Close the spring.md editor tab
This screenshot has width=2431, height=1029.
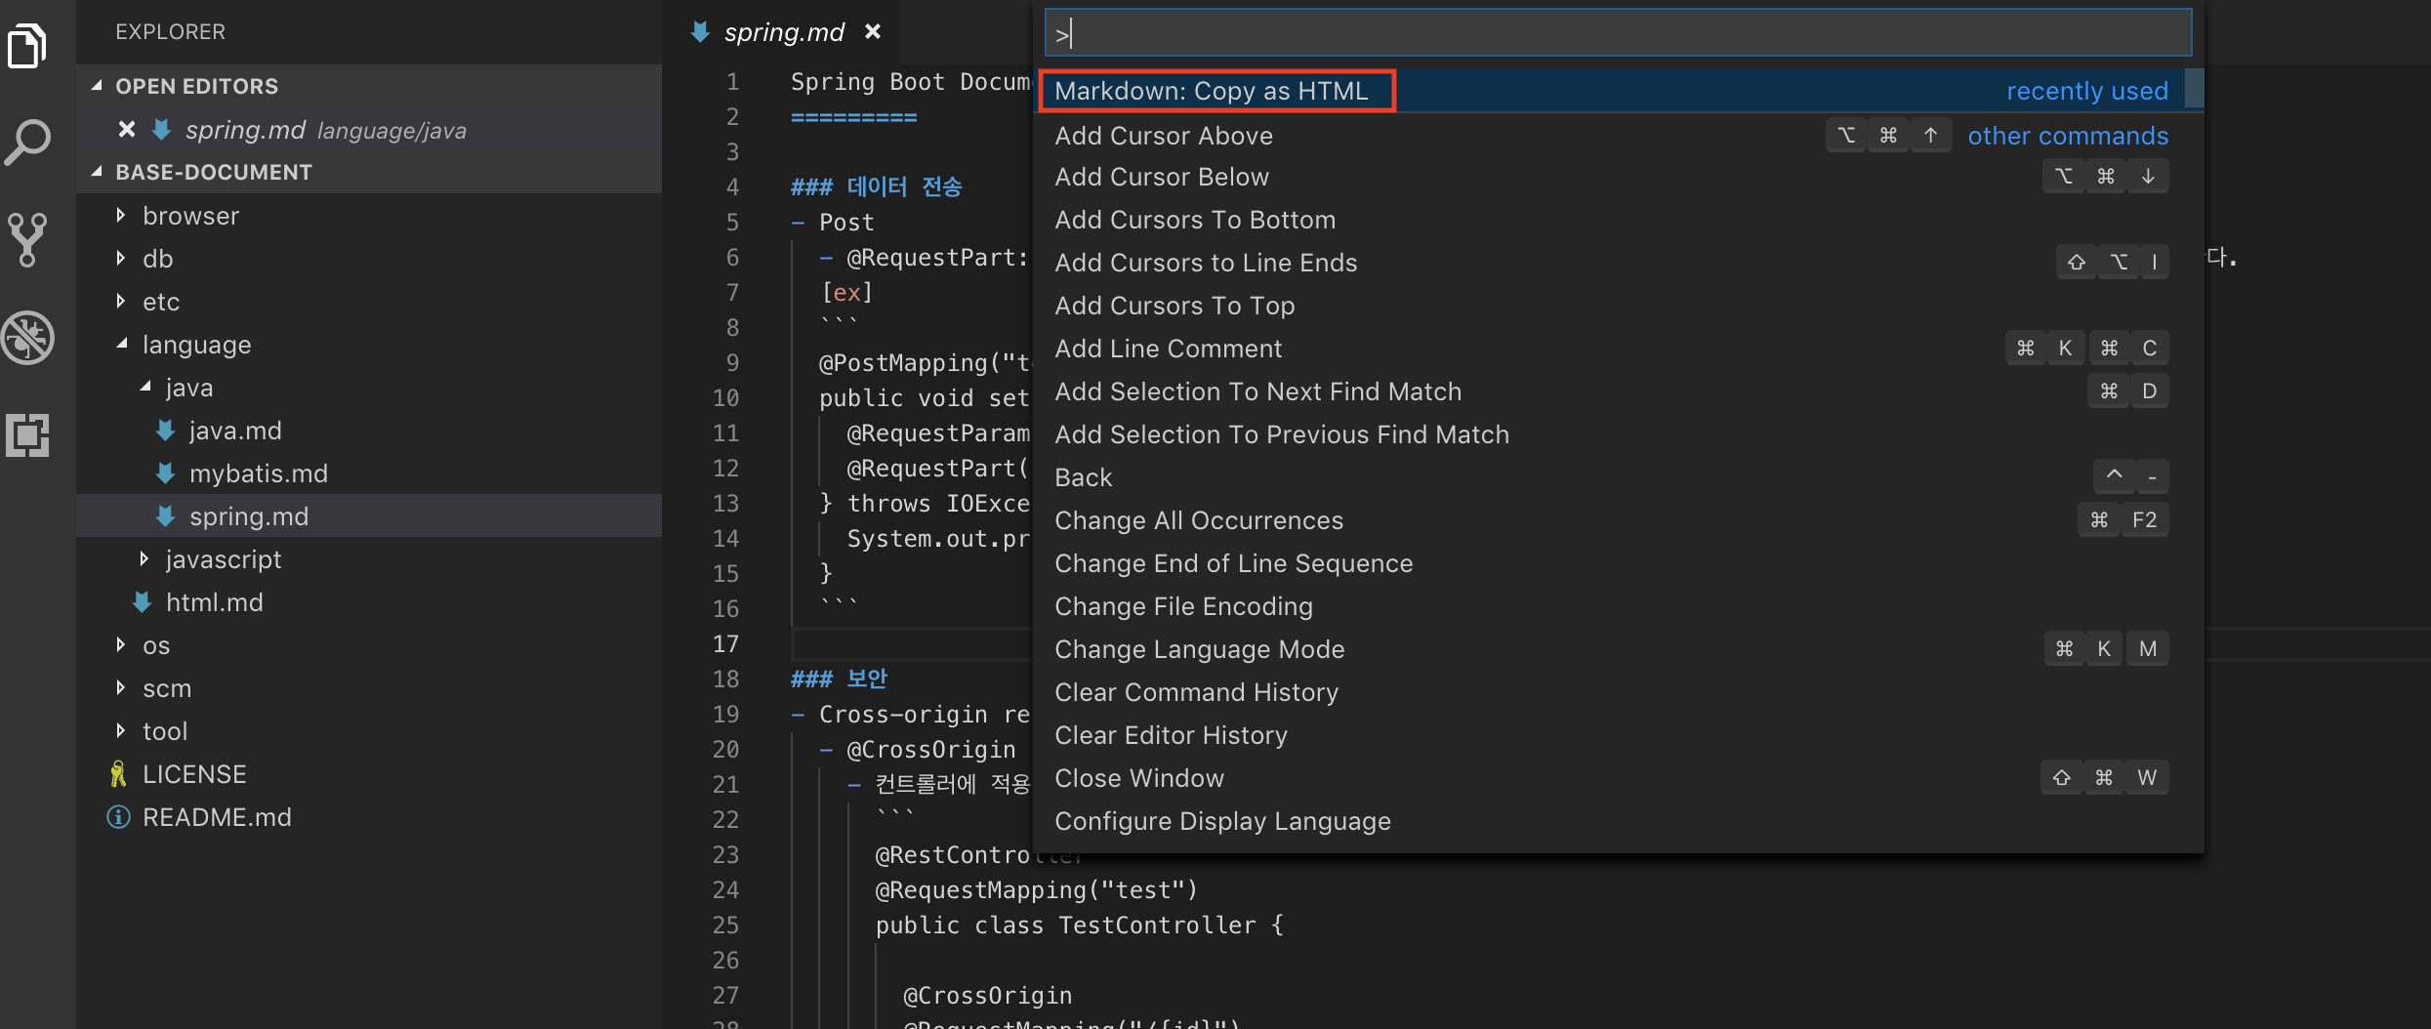(x=873, y=32)
